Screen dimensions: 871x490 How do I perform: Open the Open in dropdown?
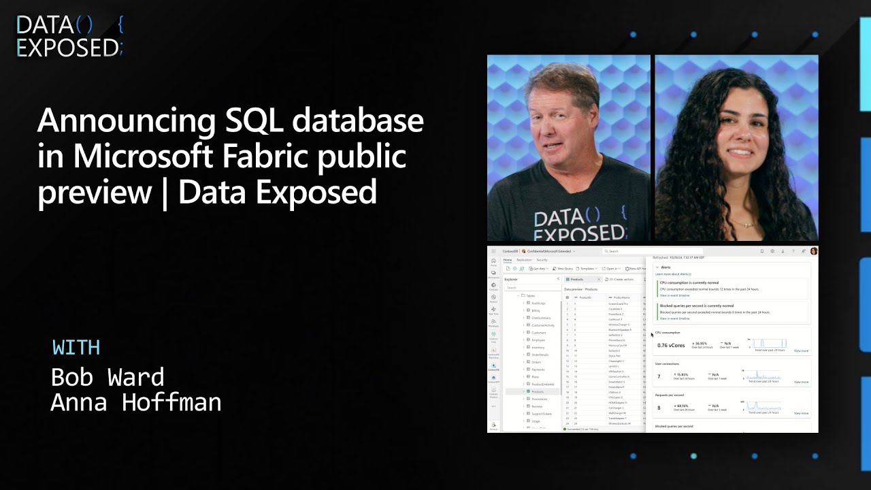611,269
